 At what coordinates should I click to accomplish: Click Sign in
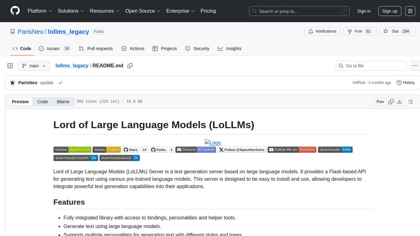point(364,11)
